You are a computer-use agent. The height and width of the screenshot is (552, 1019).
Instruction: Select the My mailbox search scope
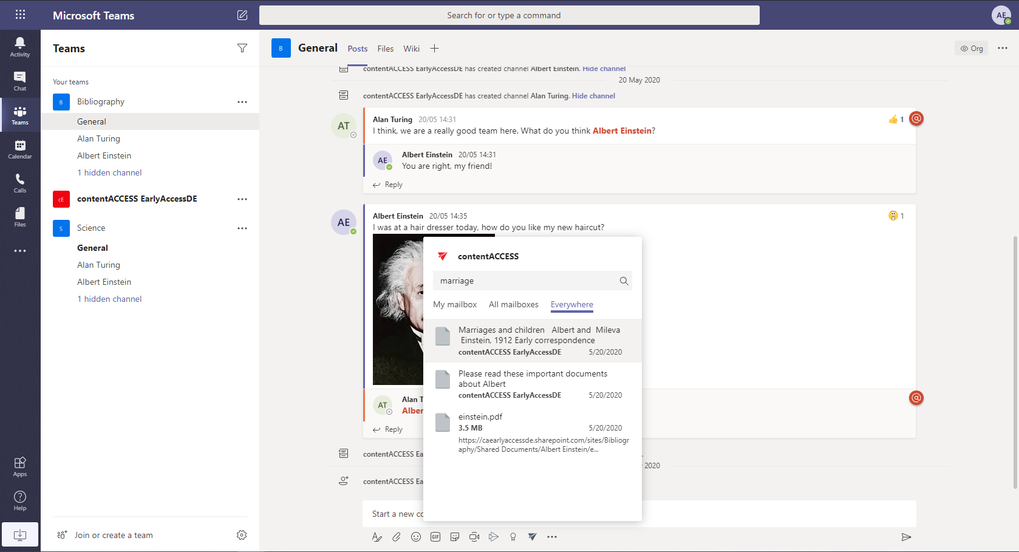455,305
